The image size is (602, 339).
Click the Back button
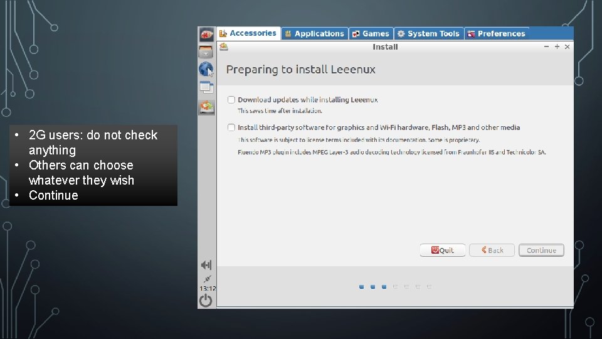(x=492, y=250)
